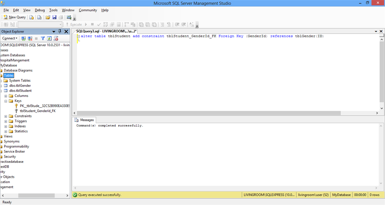Open the active files dropdown arrow in editor
385x205 pixels.
click(376, 32)
